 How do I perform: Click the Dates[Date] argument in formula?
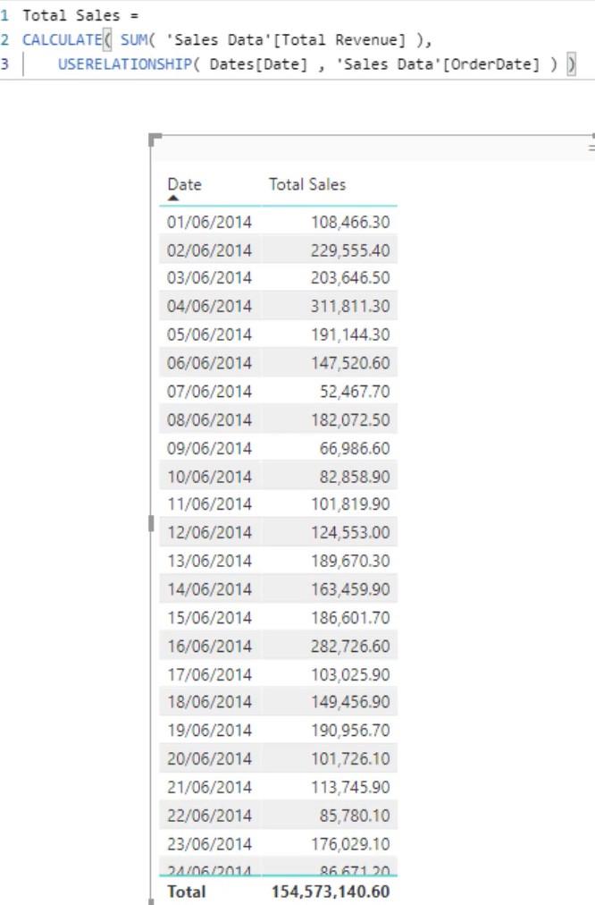point(258,64)
